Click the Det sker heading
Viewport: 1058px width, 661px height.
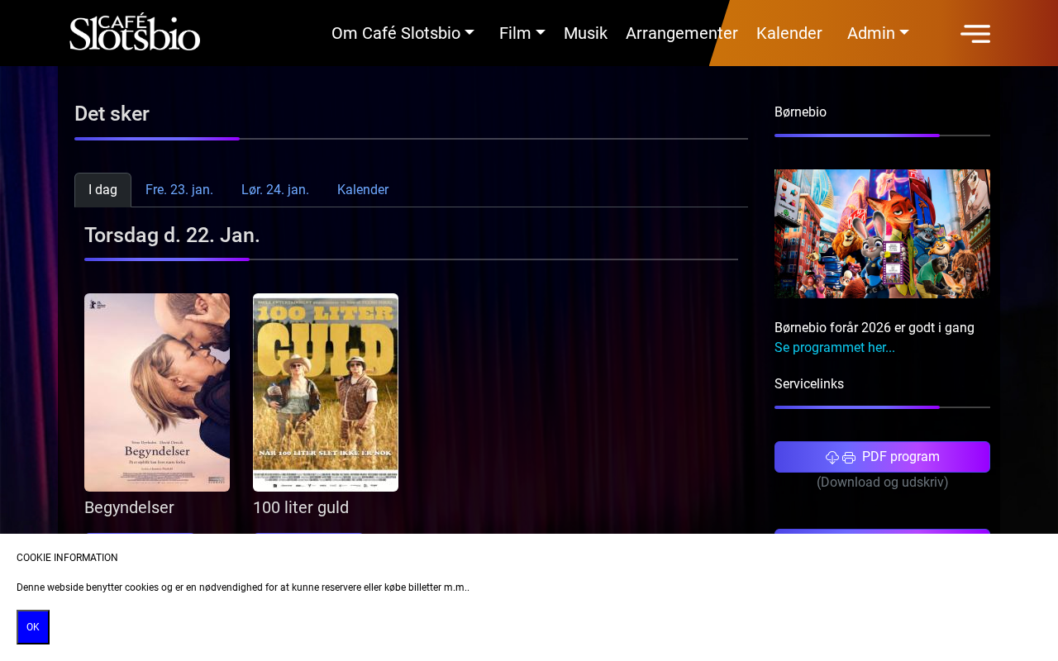click(x=112, y=114)
